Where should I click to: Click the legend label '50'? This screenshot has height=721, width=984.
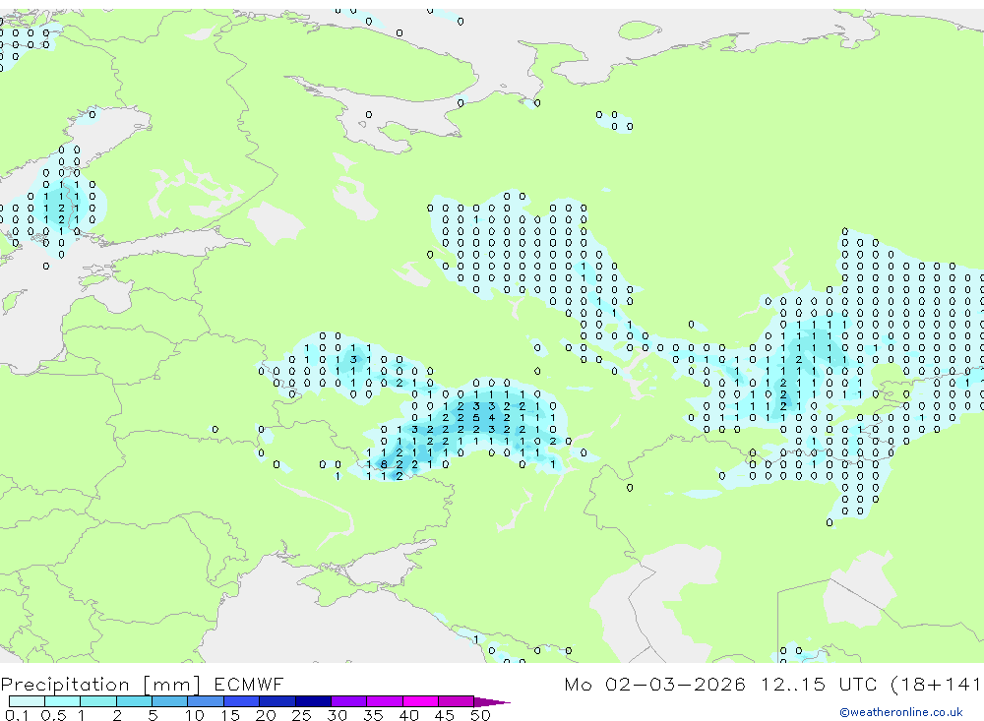point(480,715)
